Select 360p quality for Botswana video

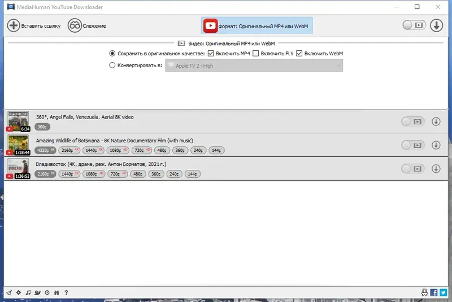click(x=180, y=150)
